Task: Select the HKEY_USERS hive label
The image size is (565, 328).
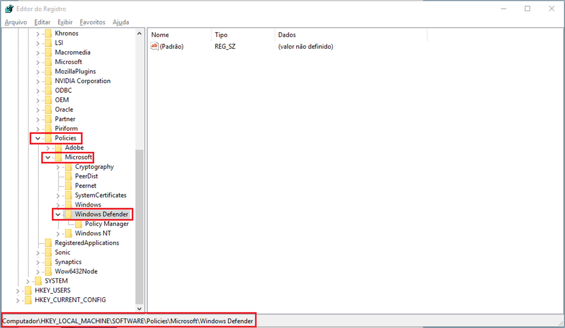Action: [x=52, y=290]
